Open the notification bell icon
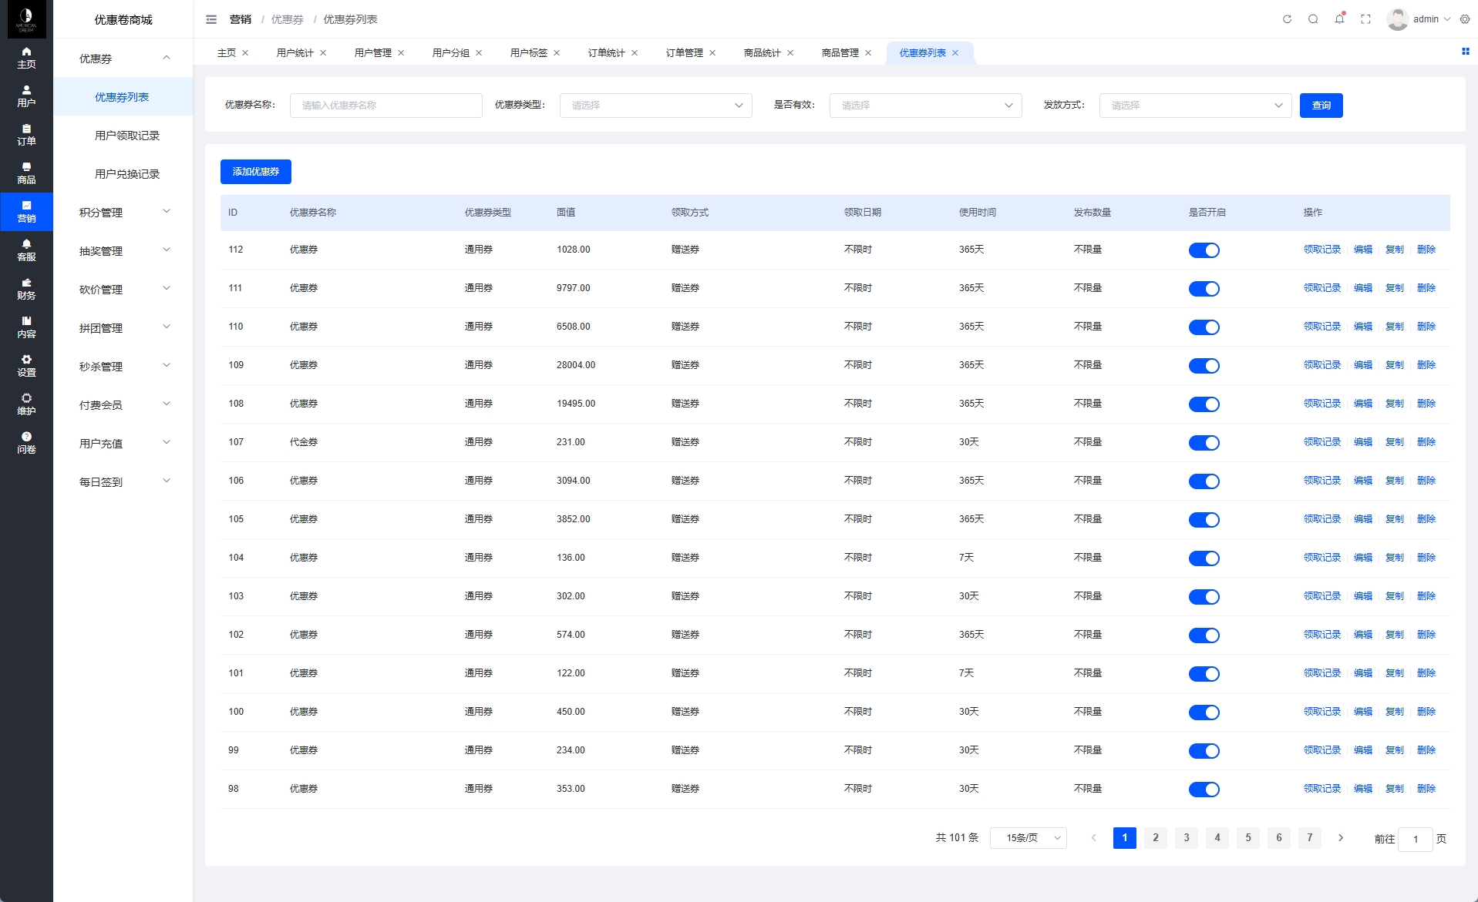 (1339, 19)
